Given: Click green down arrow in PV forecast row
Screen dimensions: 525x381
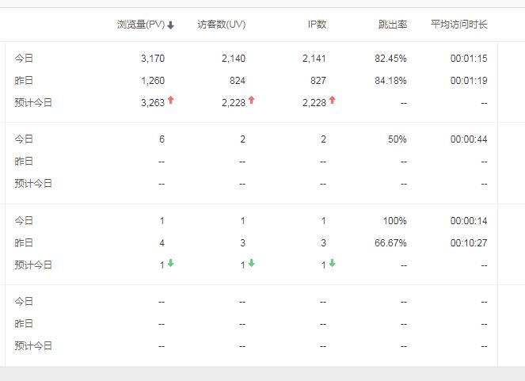Looking at the screenshot, I should 170,263.
